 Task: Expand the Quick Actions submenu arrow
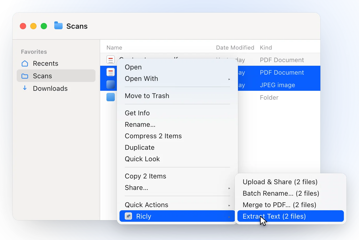point(229,205)
